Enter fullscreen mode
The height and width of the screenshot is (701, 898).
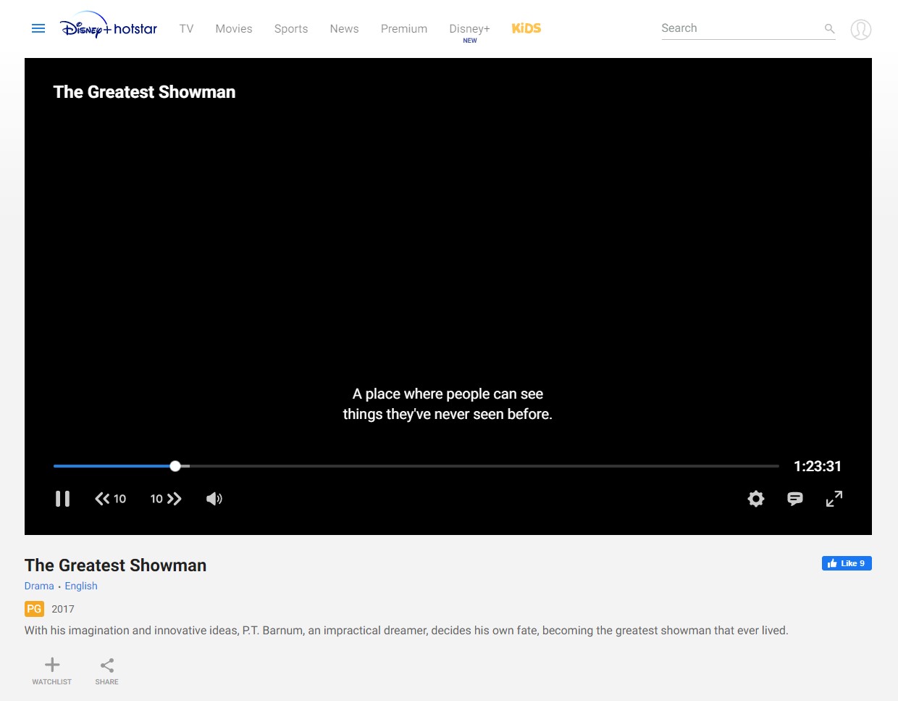834,499
